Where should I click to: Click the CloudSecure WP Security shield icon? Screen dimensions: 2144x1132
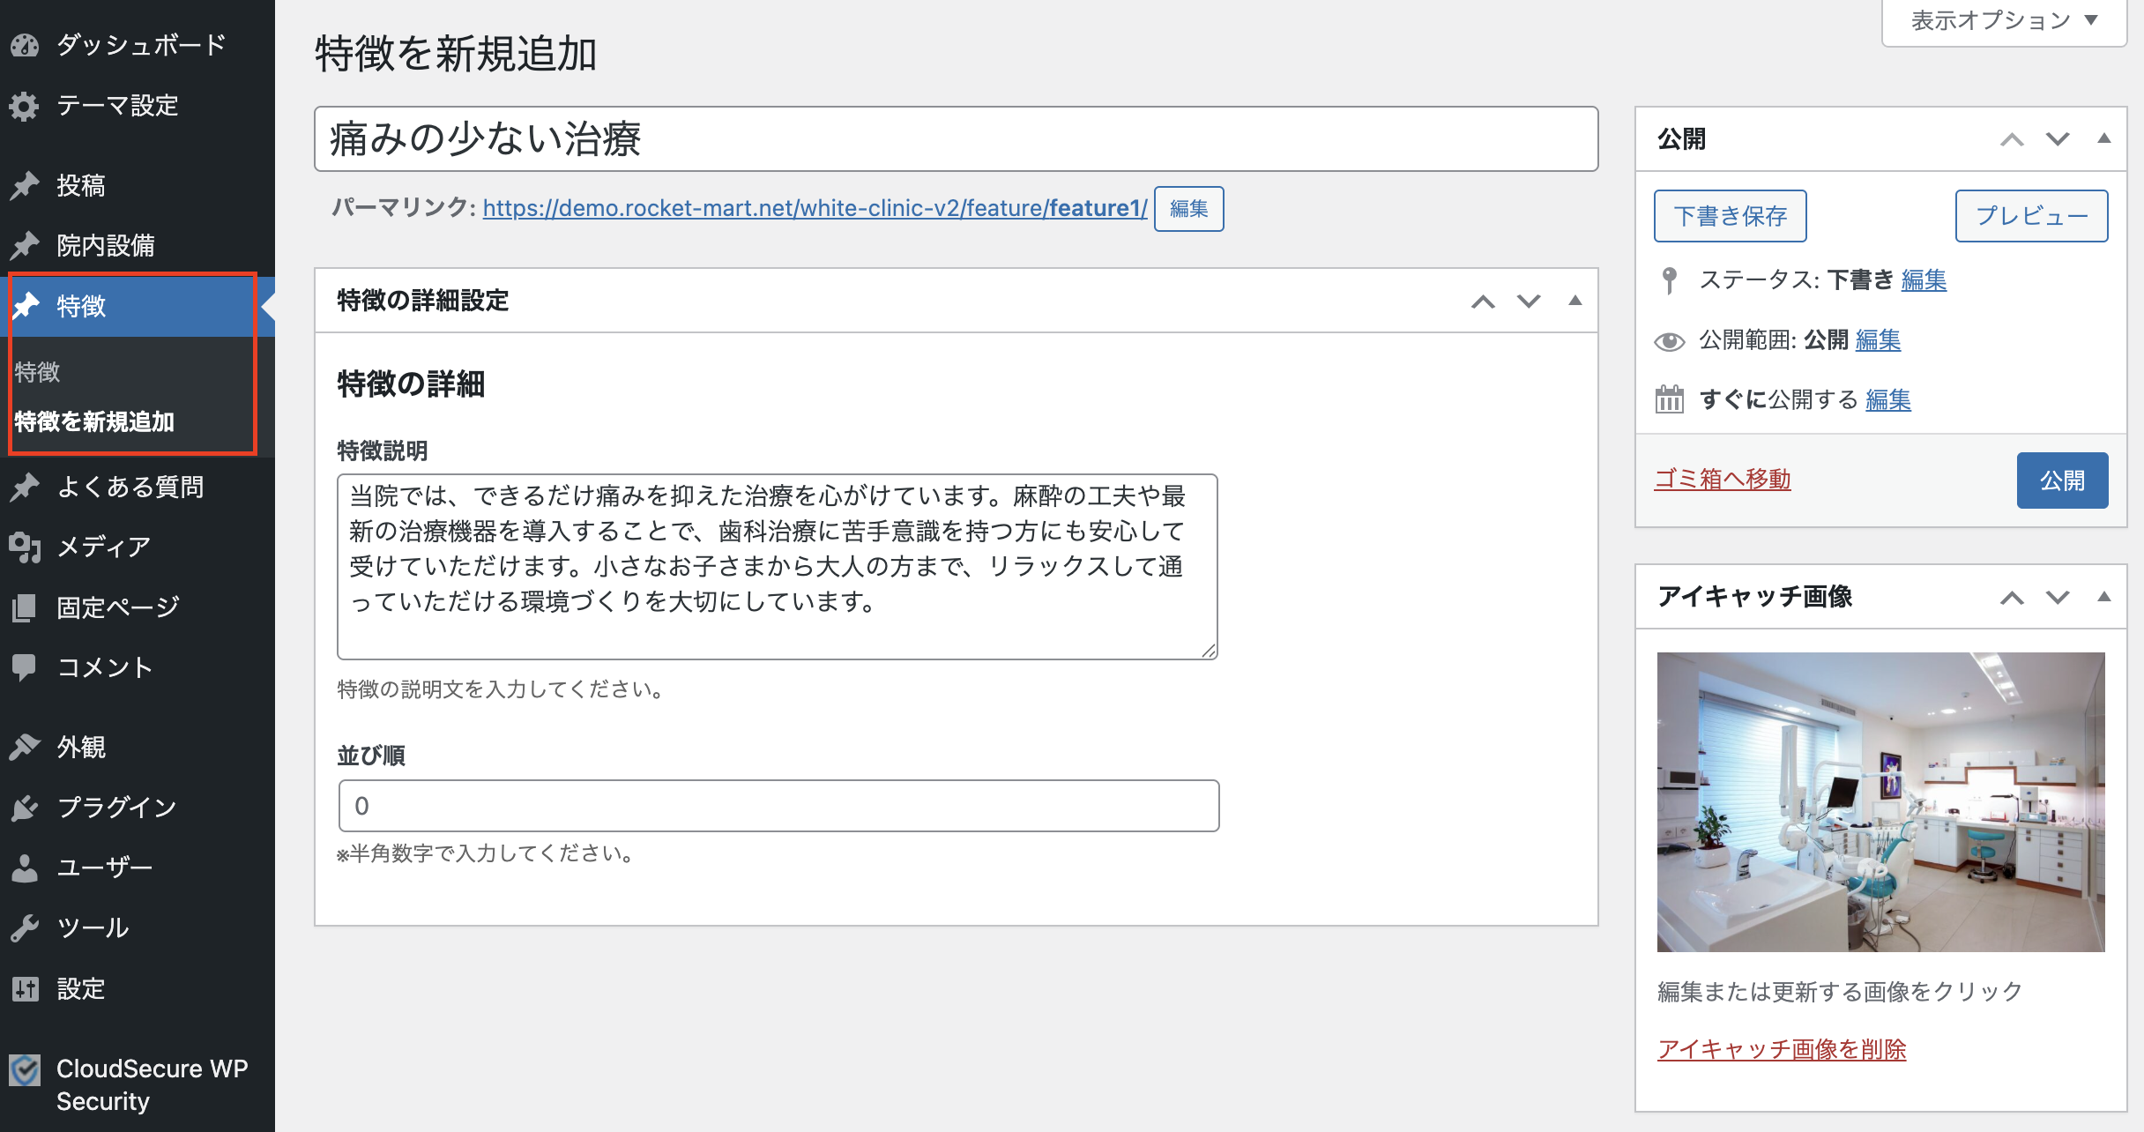(x=25, y=1071)
